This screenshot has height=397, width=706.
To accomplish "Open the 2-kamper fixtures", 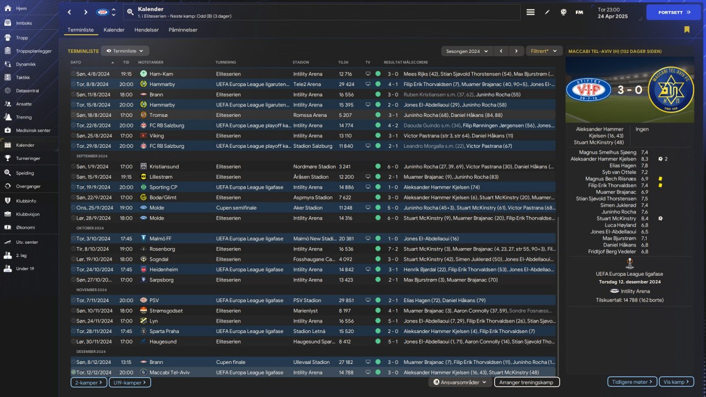I will tap(89, 382).
